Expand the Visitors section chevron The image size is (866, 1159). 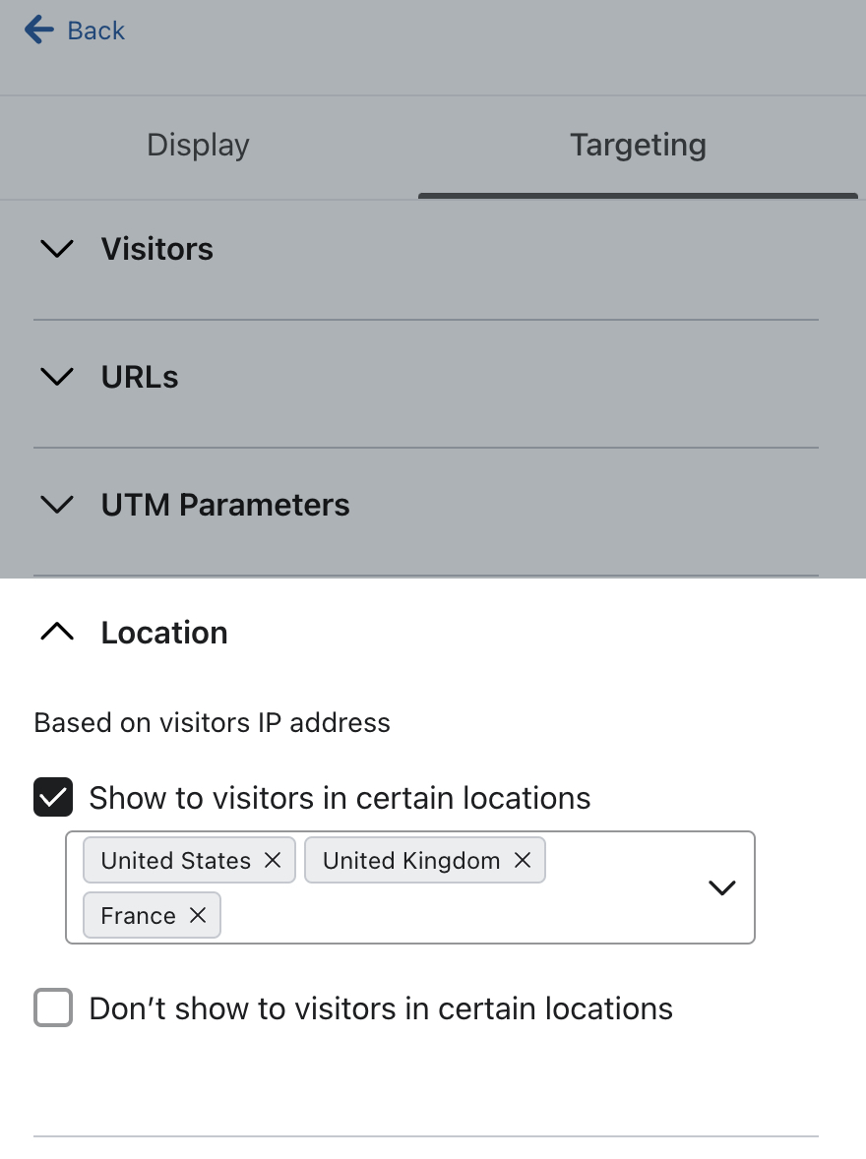click(58, 249)
